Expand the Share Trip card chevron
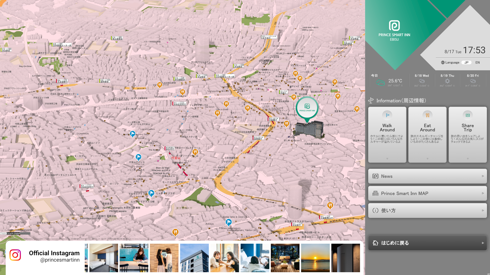Viewport: 490px width, 275px height. point(468,159)
